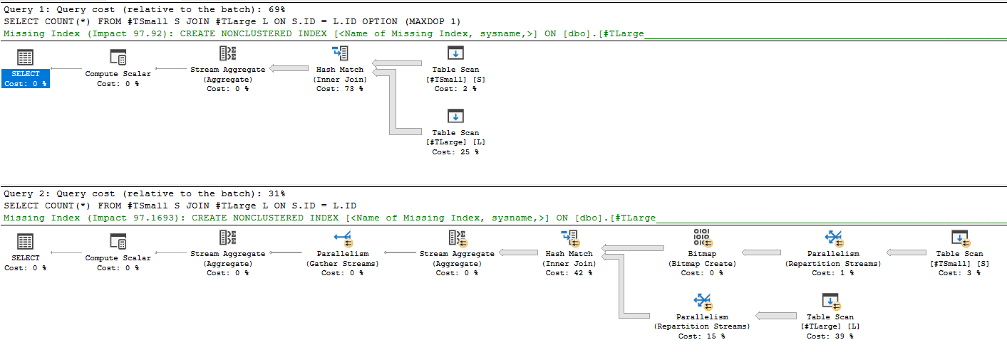Select Hash Match operator costing 42%
Image resolution: width=1007 pixels, height=362 pixels.
(x=569, y=252)
